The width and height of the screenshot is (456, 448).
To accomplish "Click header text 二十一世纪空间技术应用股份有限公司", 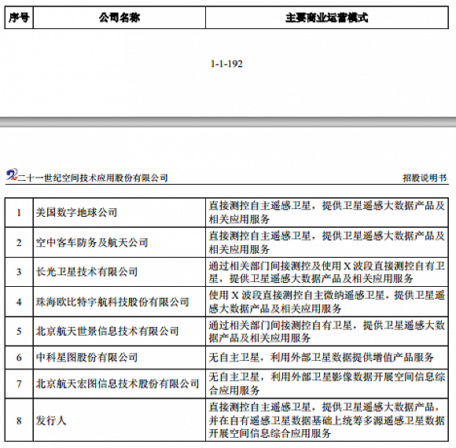I will [93, 178].
